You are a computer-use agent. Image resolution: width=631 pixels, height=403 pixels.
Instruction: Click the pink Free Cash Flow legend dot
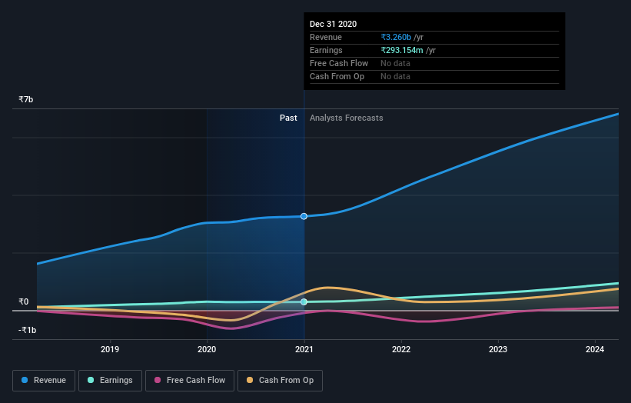click(x=158, y=380)
